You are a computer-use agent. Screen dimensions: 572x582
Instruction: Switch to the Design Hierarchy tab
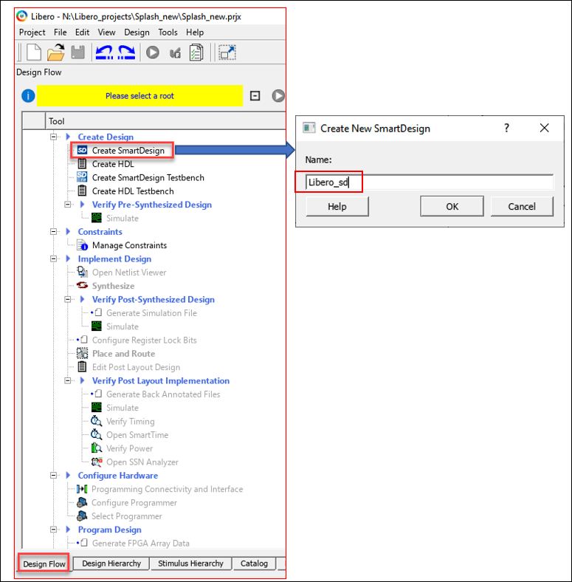[x=111, y=564]
